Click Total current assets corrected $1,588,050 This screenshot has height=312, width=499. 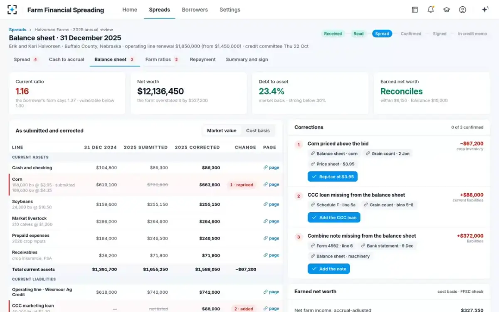[208, 269]
